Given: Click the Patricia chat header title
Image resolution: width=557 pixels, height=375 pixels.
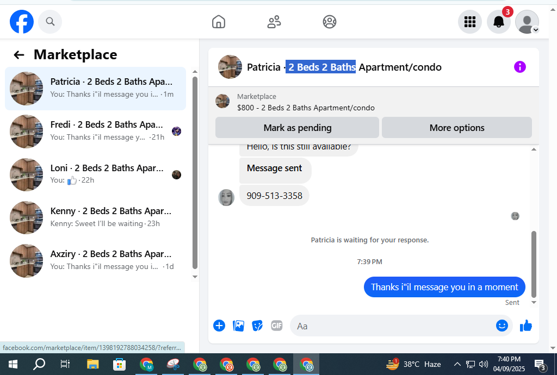Looking at the screenshot, I should pyautogui.click(x=344, y=67).
